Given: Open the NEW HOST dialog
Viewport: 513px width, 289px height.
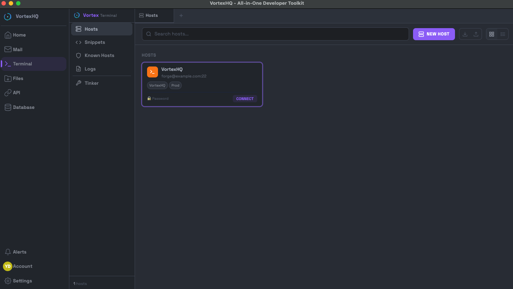Looking at the screenshot, I should point(434,34).
